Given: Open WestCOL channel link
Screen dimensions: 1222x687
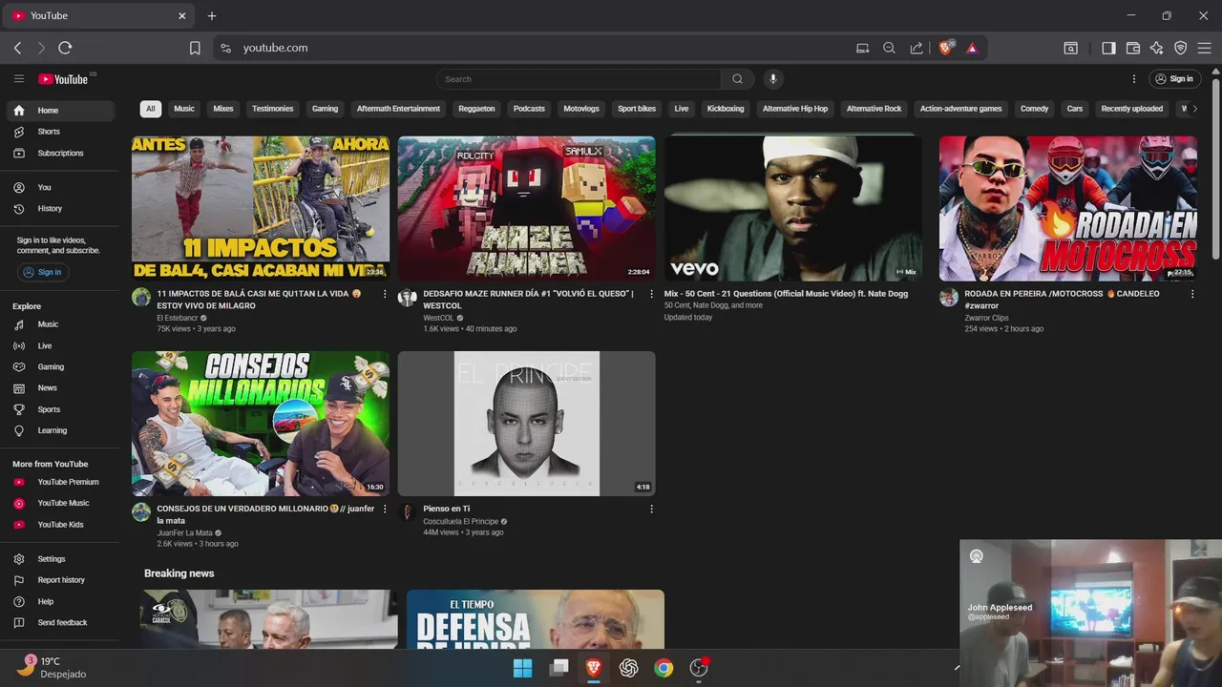Looking at the screenshot, I should tap(438, 318).
